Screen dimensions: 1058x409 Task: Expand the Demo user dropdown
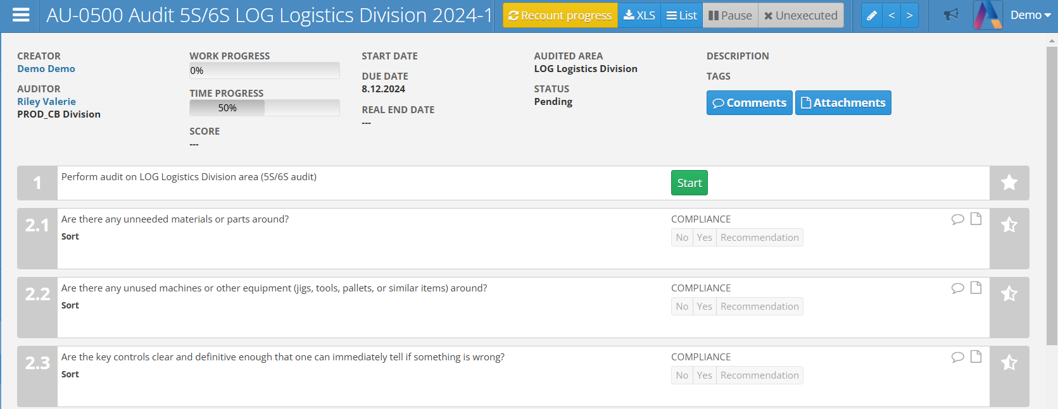pos(1030,15)
